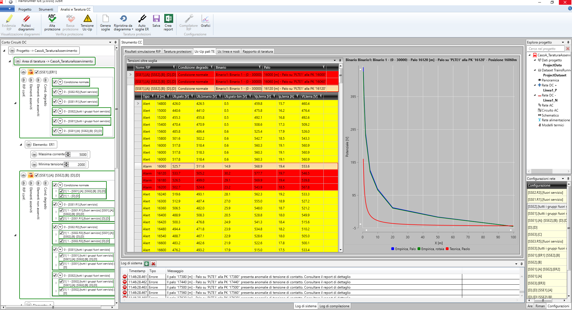The height and width of the screenshot is (310, 572).
Task: Pin the Configurazioni rete panel
Action: (x=568, y=178)
